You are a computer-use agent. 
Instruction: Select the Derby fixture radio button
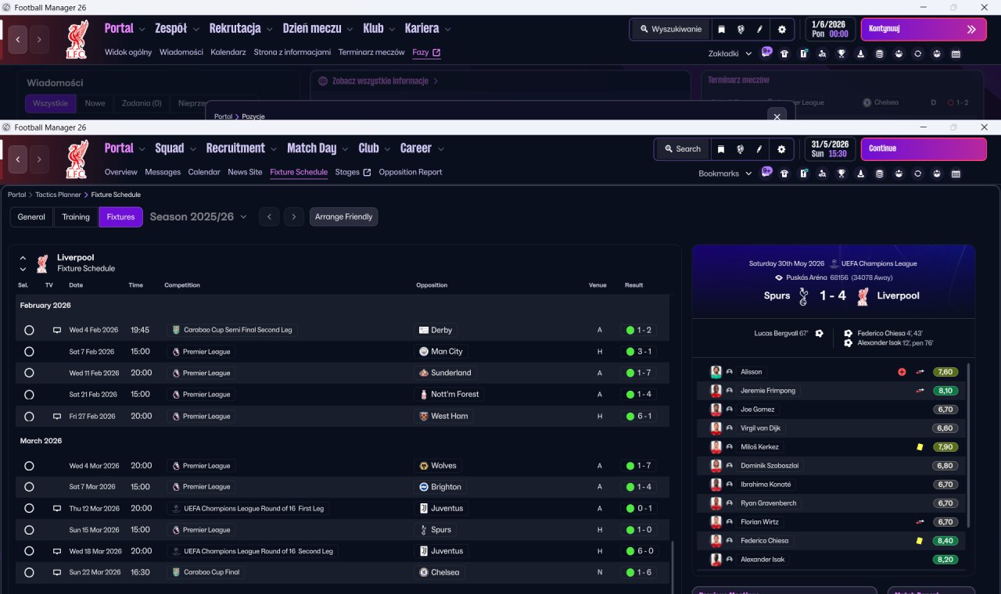tap(29, 331)
